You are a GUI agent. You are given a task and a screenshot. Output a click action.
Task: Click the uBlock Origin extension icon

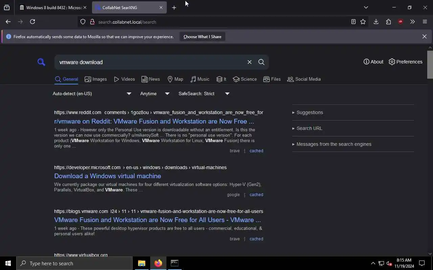(401, 22)
